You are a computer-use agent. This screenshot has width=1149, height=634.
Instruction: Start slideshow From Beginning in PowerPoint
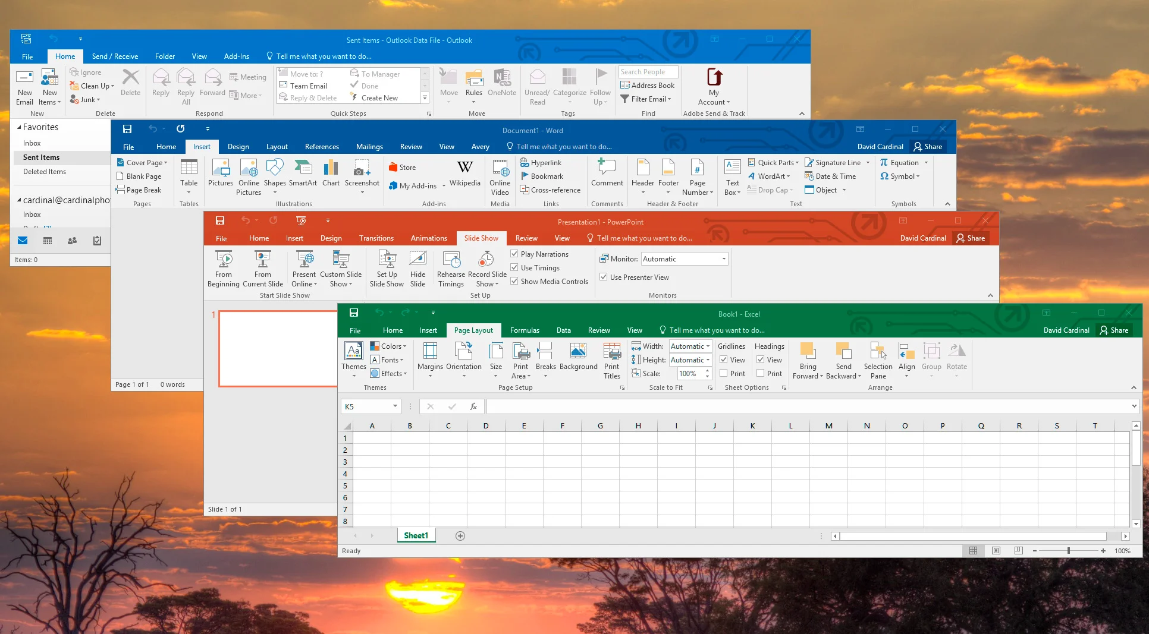pos(224,269)
